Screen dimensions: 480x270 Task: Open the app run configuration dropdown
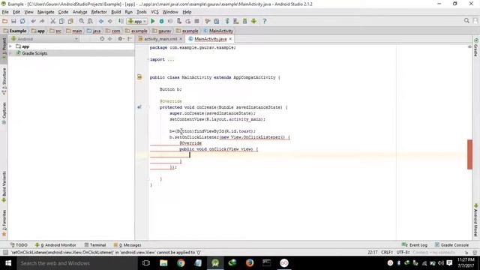[137, 21]
